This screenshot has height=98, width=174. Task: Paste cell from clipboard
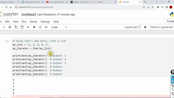point(22,27)
